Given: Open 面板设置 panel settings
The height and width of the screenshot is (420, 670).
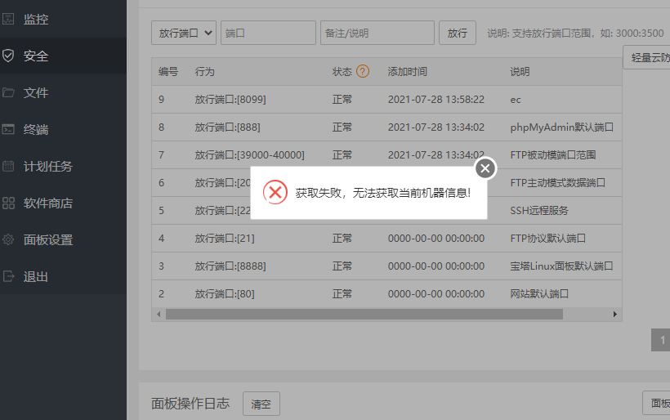Looking at the screenshot, I should (x=63, y=239).
